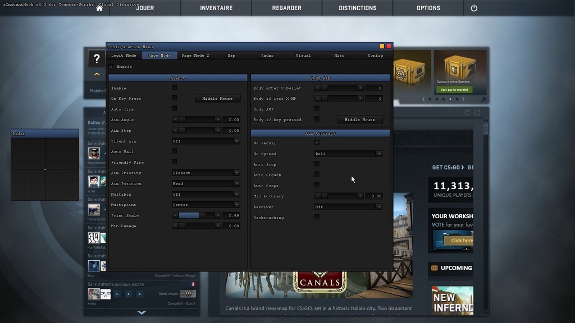
Task: Open the OPTIONS menu
Action: (x=428, y=8)
